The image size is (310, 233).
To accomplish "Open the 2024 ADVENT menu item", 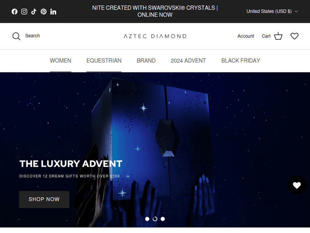I will 188,60.
